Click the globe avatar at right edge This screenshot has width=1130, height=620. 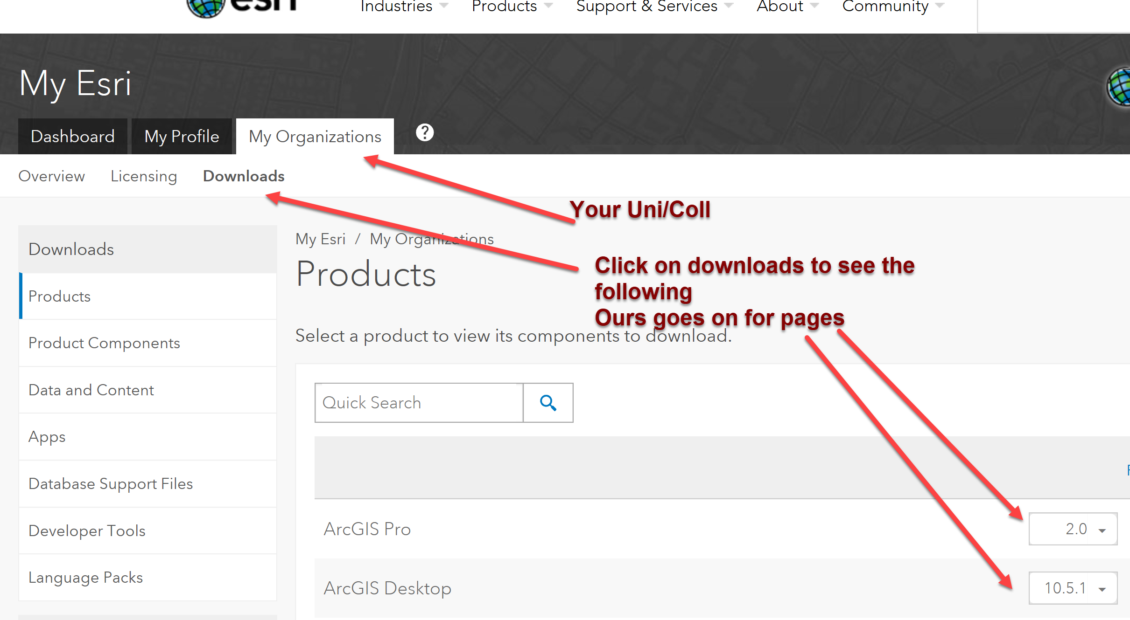[1120, 87]
